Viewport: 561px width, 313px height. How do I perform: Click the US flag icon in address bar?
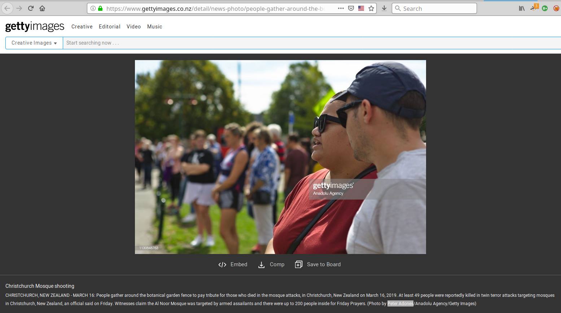pyautogui.click(x=361, y=8)
